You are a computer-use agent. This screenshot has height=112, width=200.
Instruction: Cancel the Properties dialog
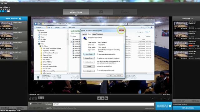click(x=119, y=76)
